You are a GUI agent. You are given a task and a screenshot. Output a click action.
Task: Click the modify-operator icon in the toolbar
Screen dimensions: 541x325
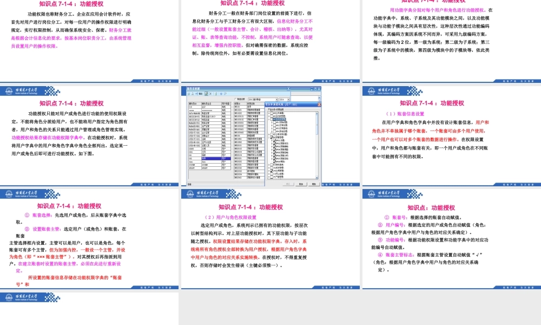tap(193, 93)
